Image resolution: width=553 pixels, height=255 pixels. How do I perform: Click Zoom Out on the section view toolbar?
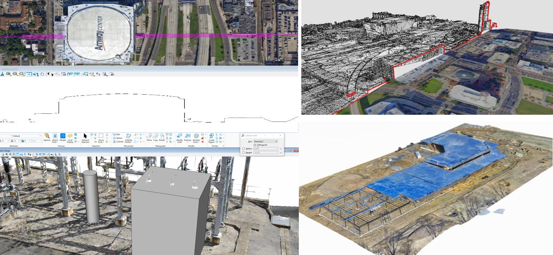click(16, 74)
